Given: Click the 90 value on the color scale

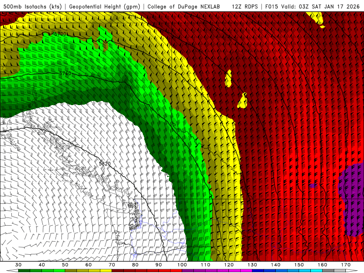Looking at the screenshot, I should (x=159, y=265).
